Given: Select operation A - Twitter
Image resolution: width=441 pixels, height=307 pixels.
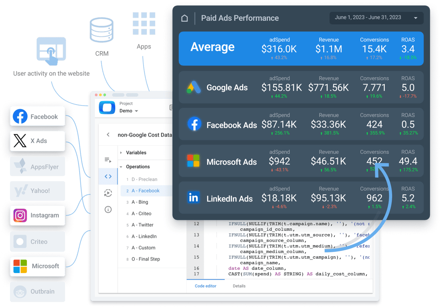Looking at the screenshot, I should [x=142, y=225].
